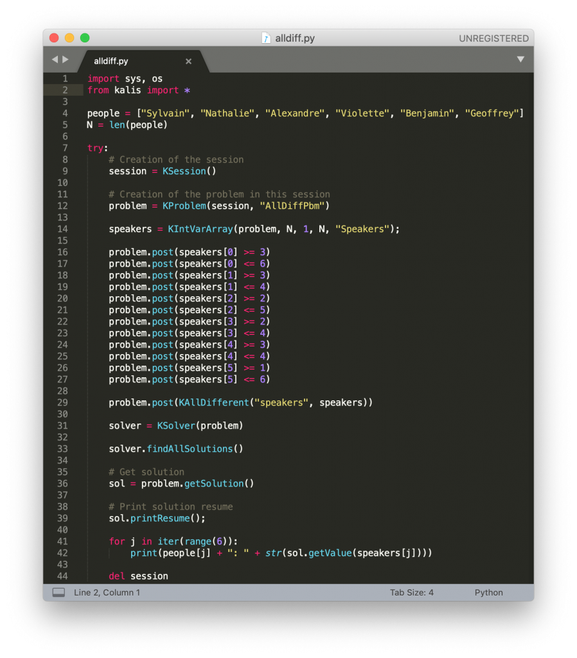Click the yellow minimize window button
The width and height of the screenshot is (577, 658).
pyautogui.click(x=69, y=39)
